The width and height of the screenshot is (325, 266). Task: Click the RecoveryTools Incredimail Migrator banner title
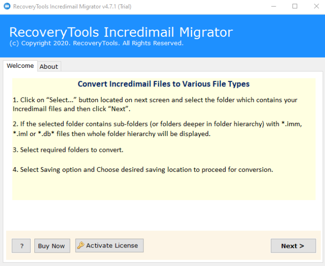[121, 32]
